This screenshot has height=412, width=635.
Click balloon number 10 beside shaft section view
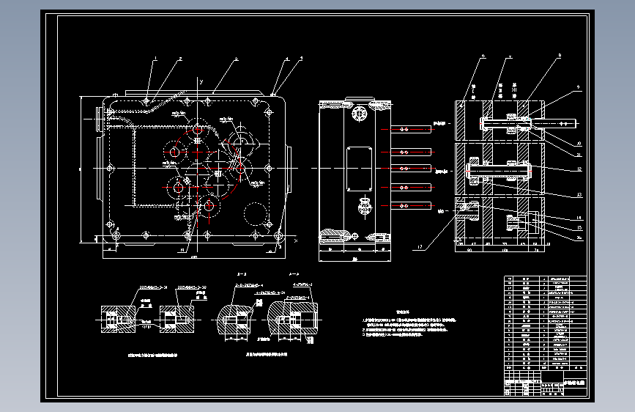[x=579, y=144]
